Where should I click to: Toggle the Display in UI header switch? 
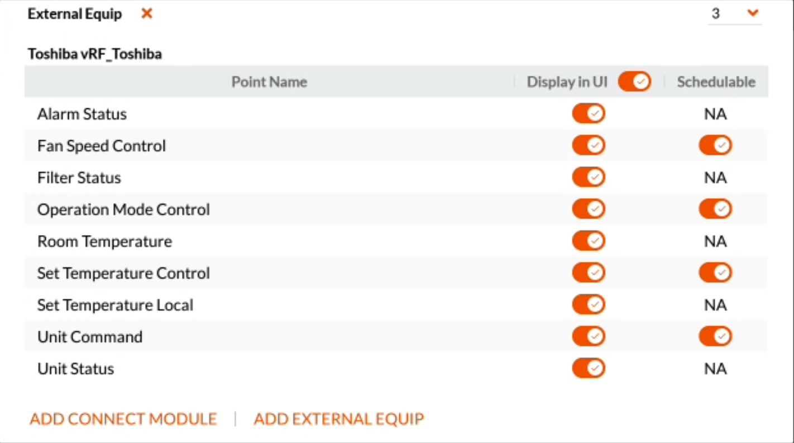click(x=634, y=82)
